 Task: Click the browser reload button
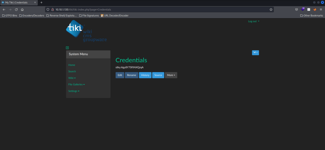coord(16,10)
